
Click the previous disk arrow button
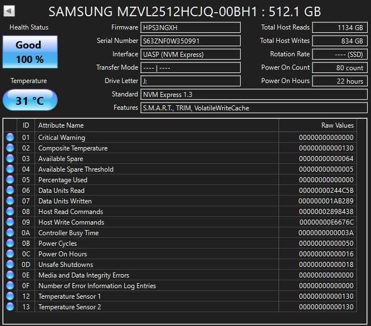click(9, 11)
